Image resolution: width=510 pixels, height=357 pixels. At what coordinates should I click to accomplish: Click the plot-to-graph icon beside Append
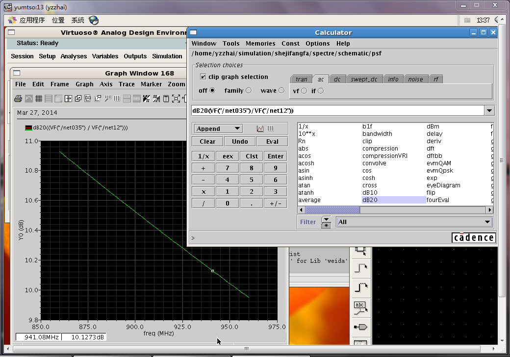260,128
